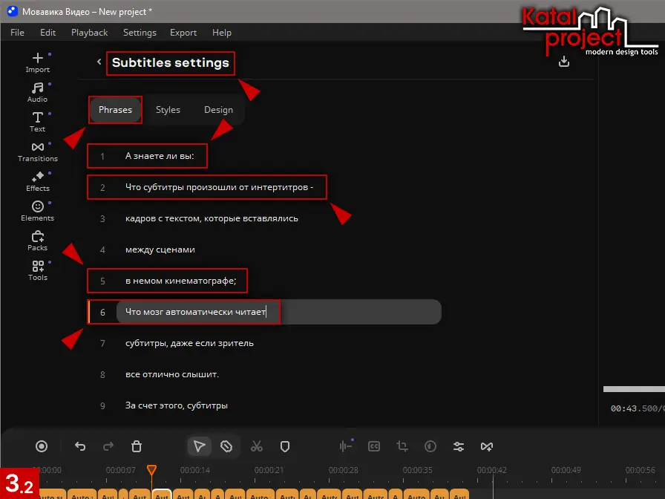This screenshot has height=499, width=665.
Task: Switch to the Design tab
Action: click(x=218, y=110)
